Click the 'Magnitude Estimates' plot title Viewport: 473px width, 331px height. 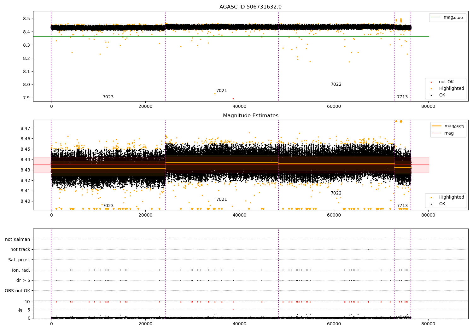point(250,116)
